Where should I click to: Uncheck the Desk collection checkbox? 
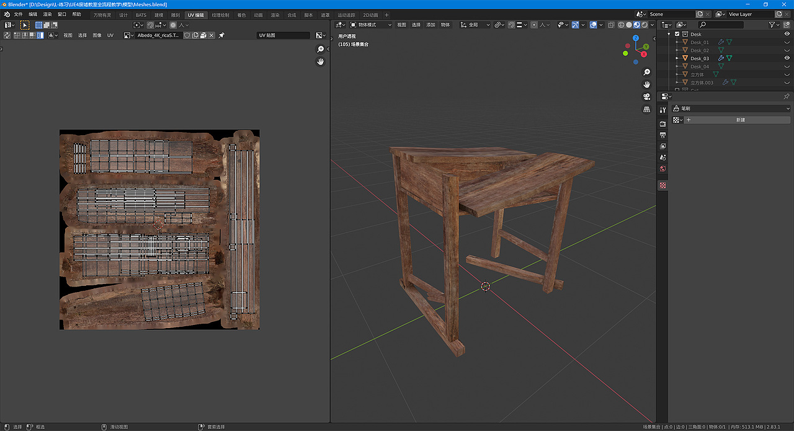(x=677, y=34)
